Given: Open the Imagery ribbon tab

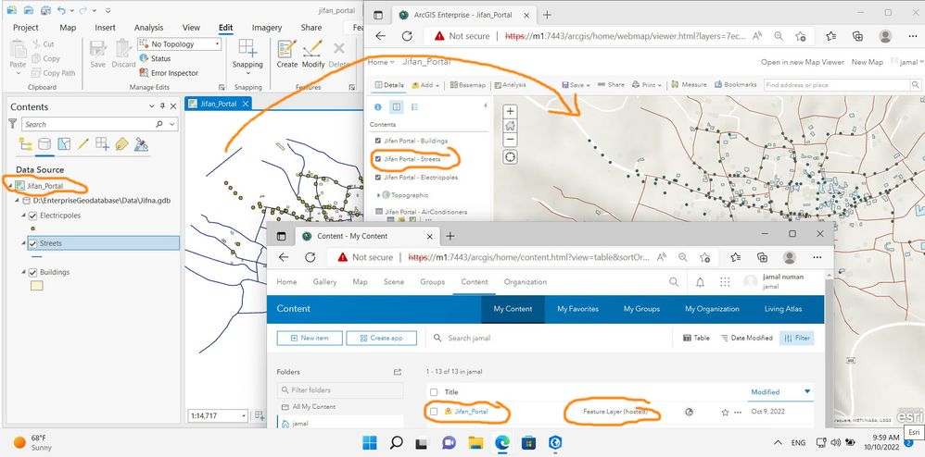Looking at the screenshot, I should (x=267, y=28).
